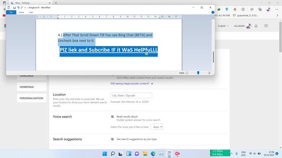282x158 pixels.
Task: Open WordPad quick access customize arrow
Action: (25, 8)
